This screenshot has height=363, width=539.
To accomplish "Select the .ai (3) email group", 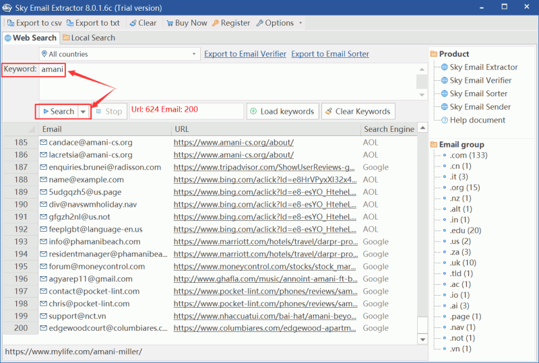I will coord(459,306).
